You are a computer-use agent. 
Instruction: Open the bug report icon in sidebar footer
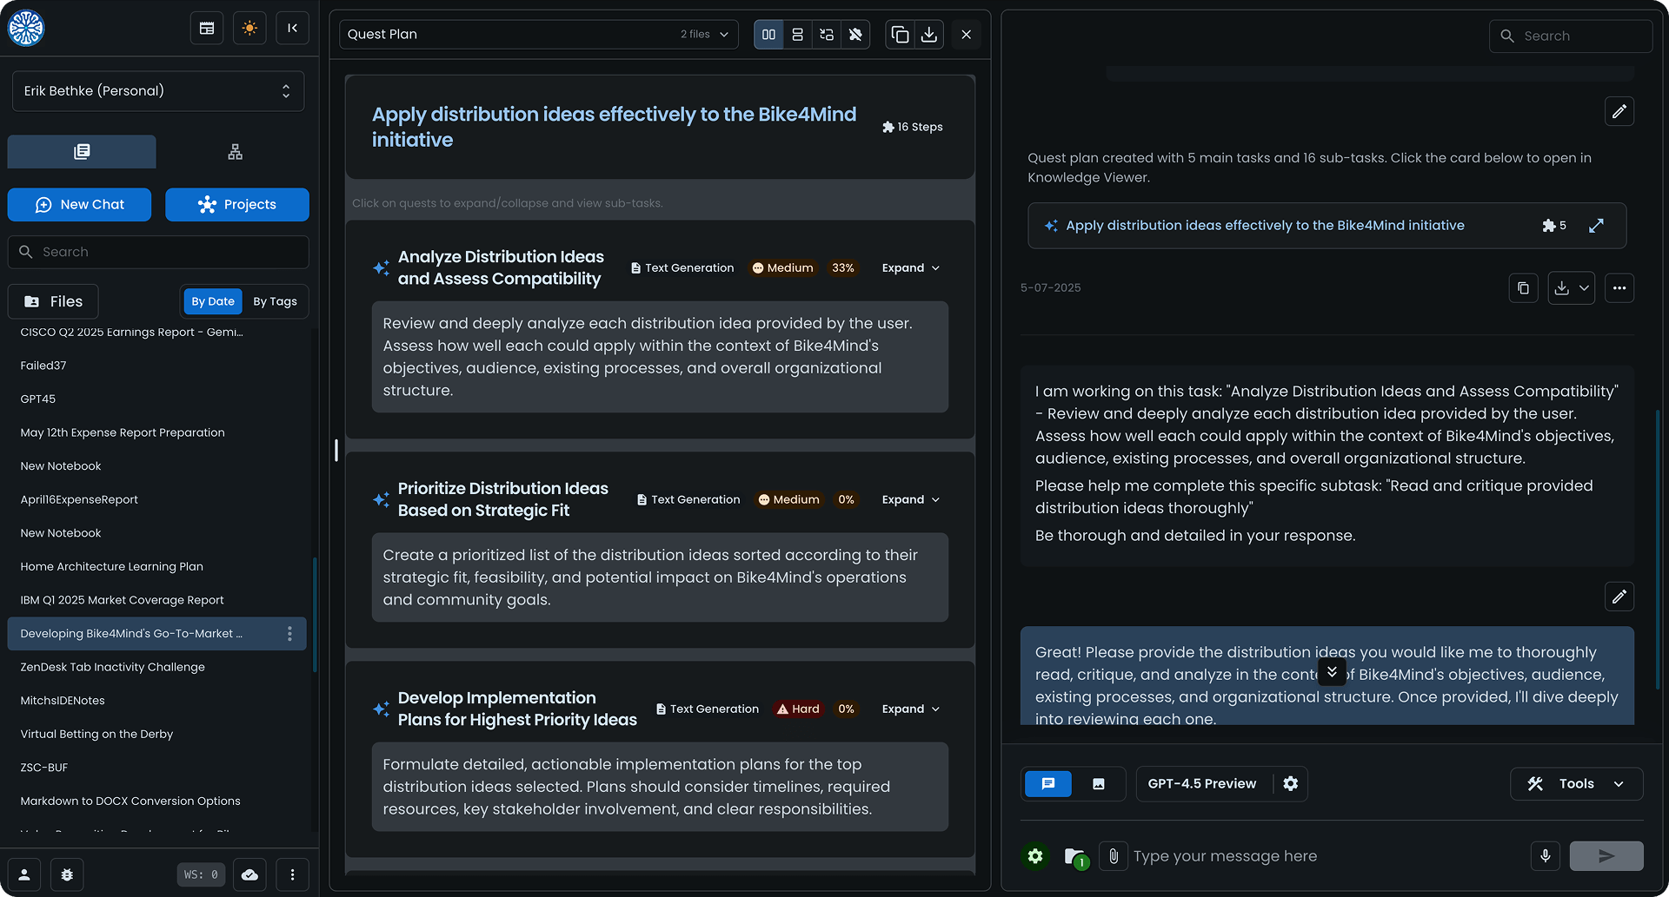click(x=67, y=874)
